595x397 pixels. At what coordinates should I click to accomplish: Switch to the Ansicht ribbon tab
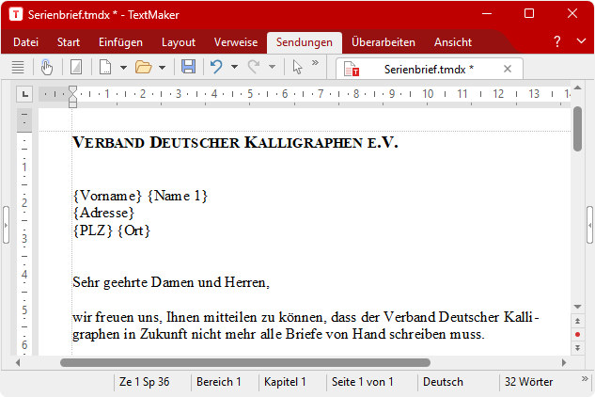pos(453,41)
